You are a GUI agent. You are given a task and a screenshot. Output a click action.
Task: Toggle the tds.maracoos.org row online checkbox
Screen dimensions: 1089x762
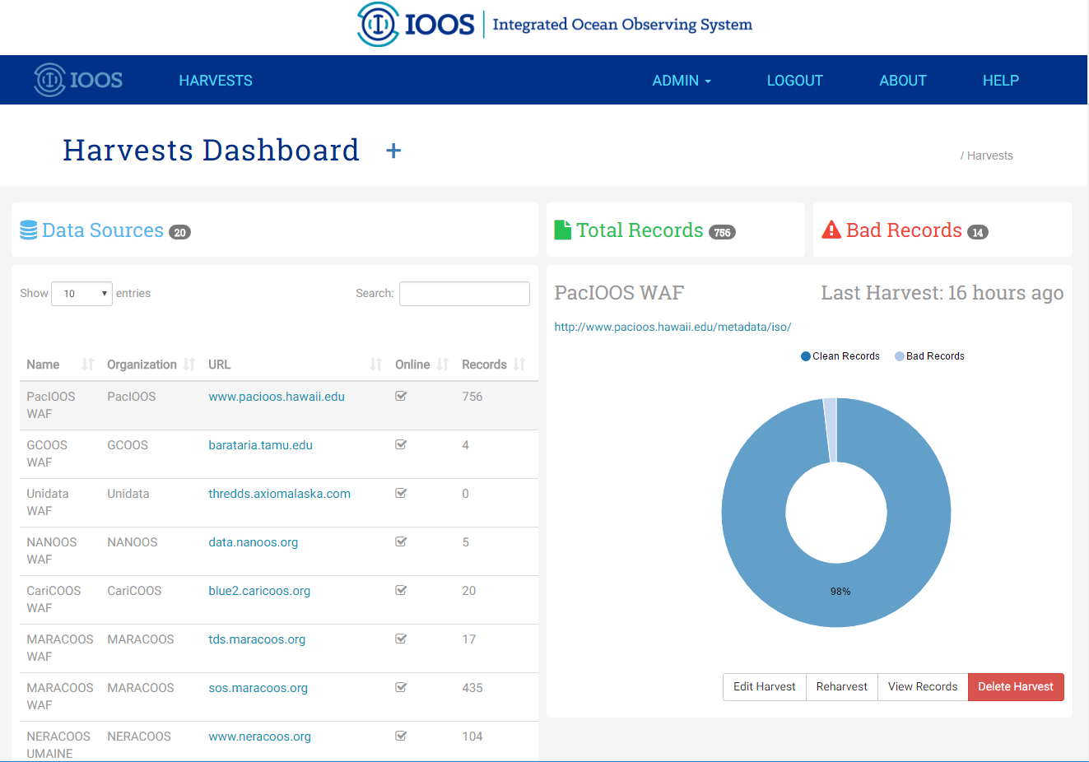point(401,639)
